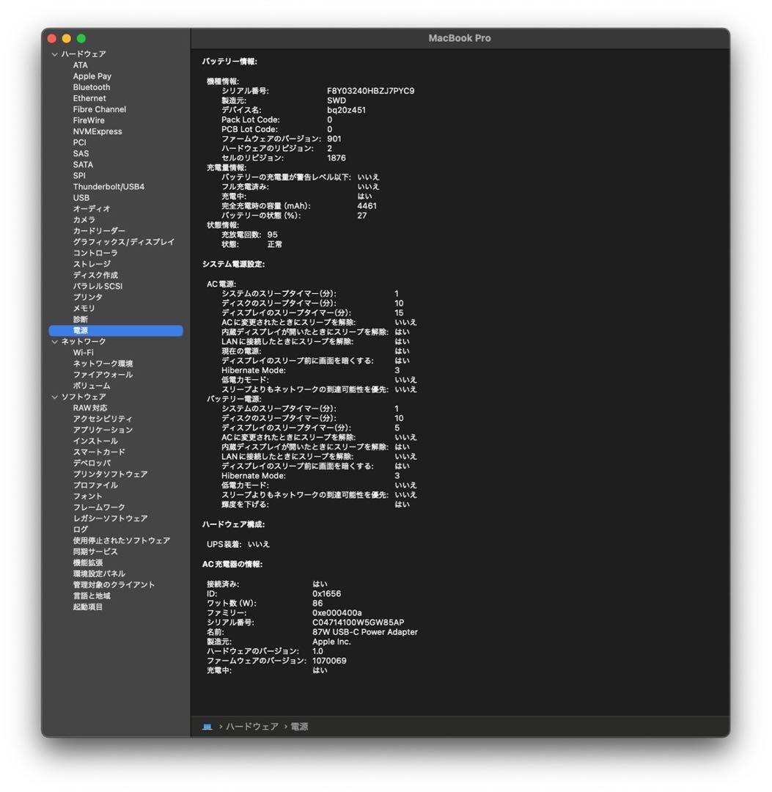
Task: Select Ethernet in the sidebar
Action: (89, 98)
